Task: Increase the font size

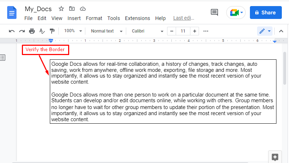Action: [194, 31]
